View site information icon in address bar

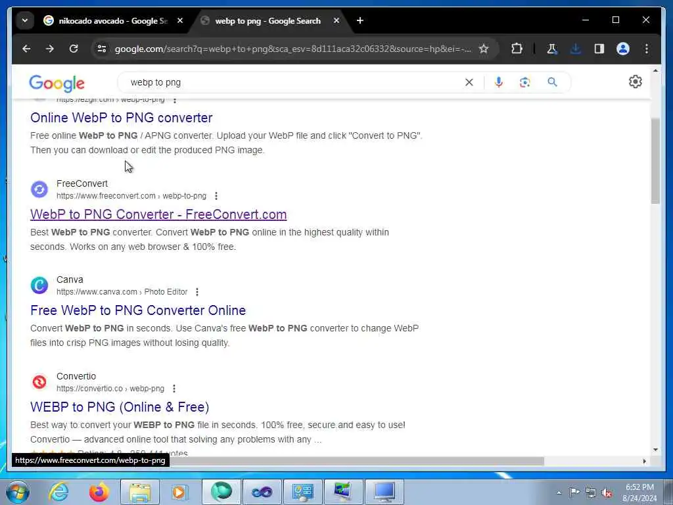(x=102, y=49)
